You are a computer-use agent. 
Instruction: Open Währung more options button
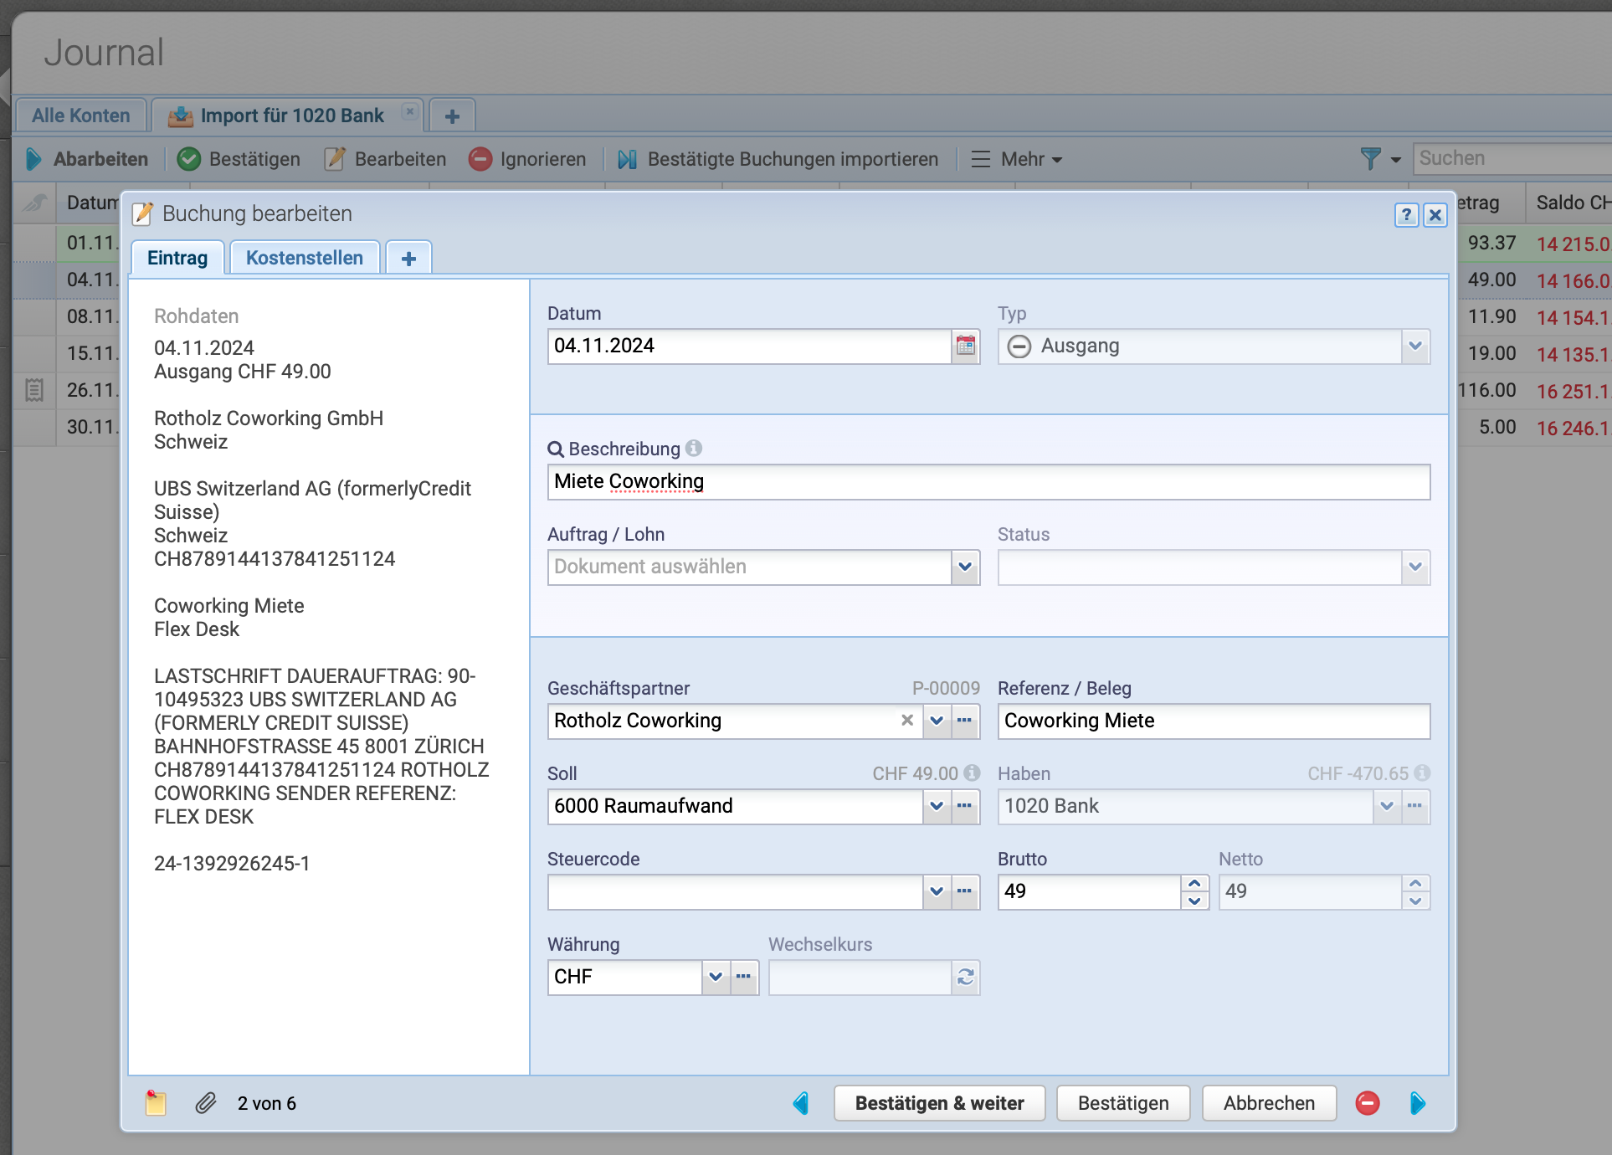click(744, 977)
